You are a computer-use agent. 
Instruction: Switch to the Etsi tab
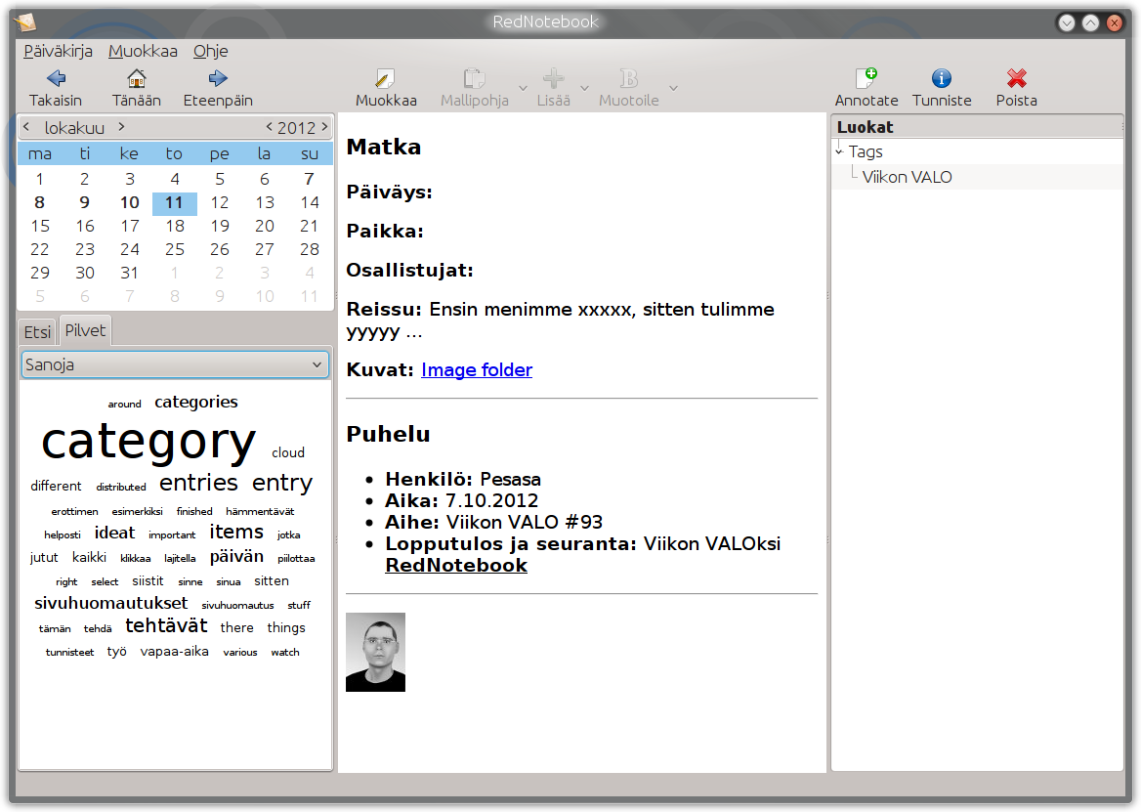tap(37, 332)
